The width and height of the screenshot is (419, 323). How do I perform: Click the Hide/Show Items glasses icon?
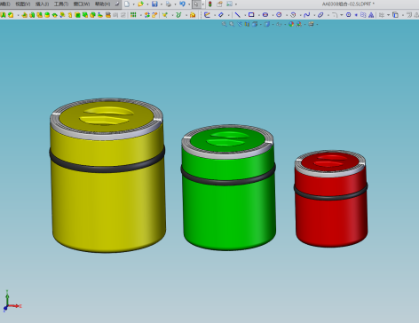[279, 24]
